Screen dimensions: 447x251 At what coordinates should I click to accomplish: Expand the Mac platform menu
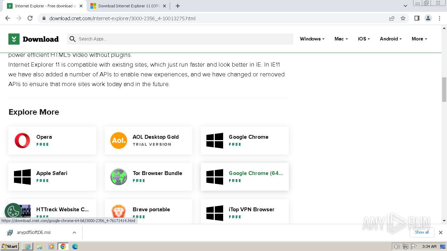(x=341, y=39)
